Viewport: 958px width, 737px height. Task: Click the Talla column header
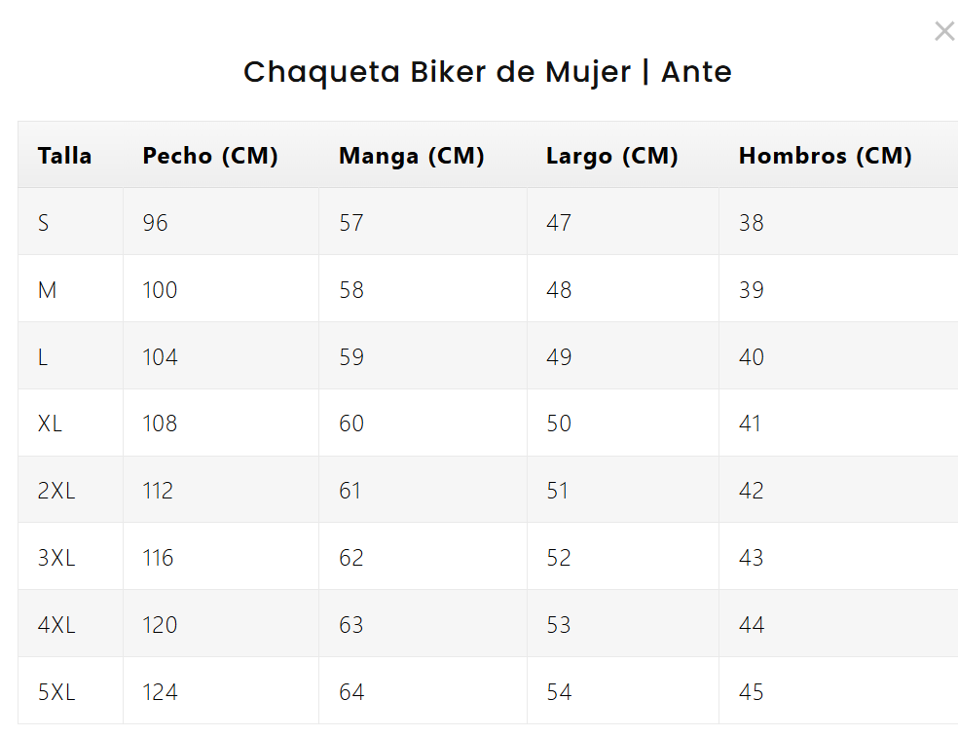click(x=64, y=155)
